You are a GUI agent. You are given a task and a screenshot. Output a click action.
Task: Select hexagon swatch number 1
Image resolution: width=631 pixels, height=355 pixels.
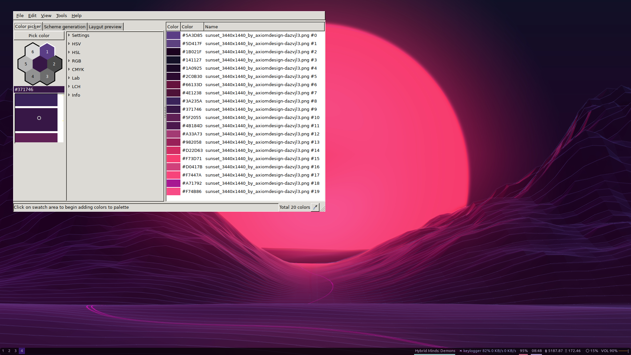[x=47, y=52]
